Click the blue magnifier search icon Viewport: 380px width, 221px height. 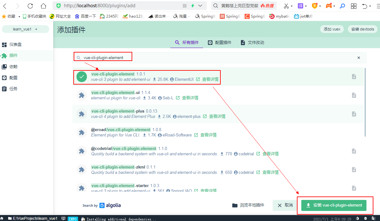342,6
